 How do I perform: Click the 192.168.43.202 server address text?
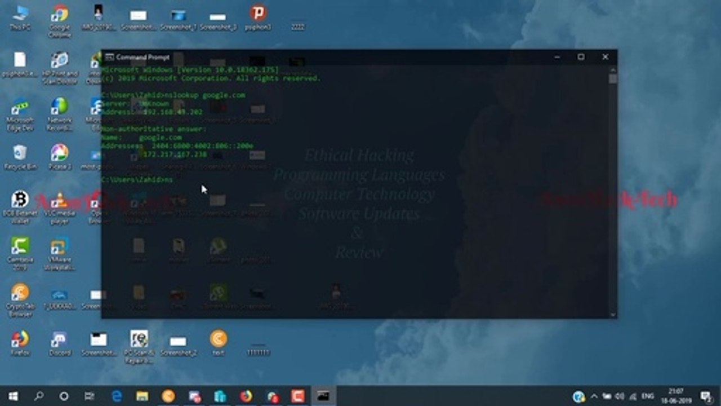[173, 112]
